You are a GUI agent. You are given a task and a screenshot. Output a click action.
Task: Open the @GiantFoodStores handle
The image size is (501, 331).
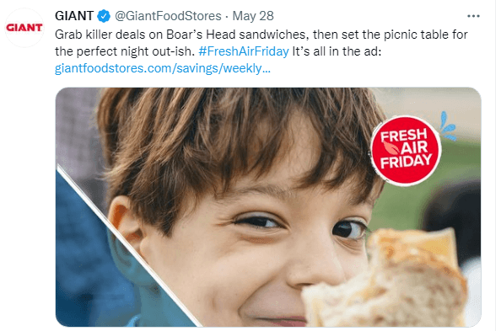[x=168, y=16]
